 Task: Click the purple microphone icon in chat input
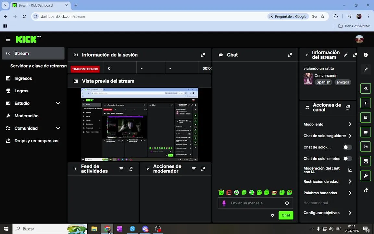224,203
